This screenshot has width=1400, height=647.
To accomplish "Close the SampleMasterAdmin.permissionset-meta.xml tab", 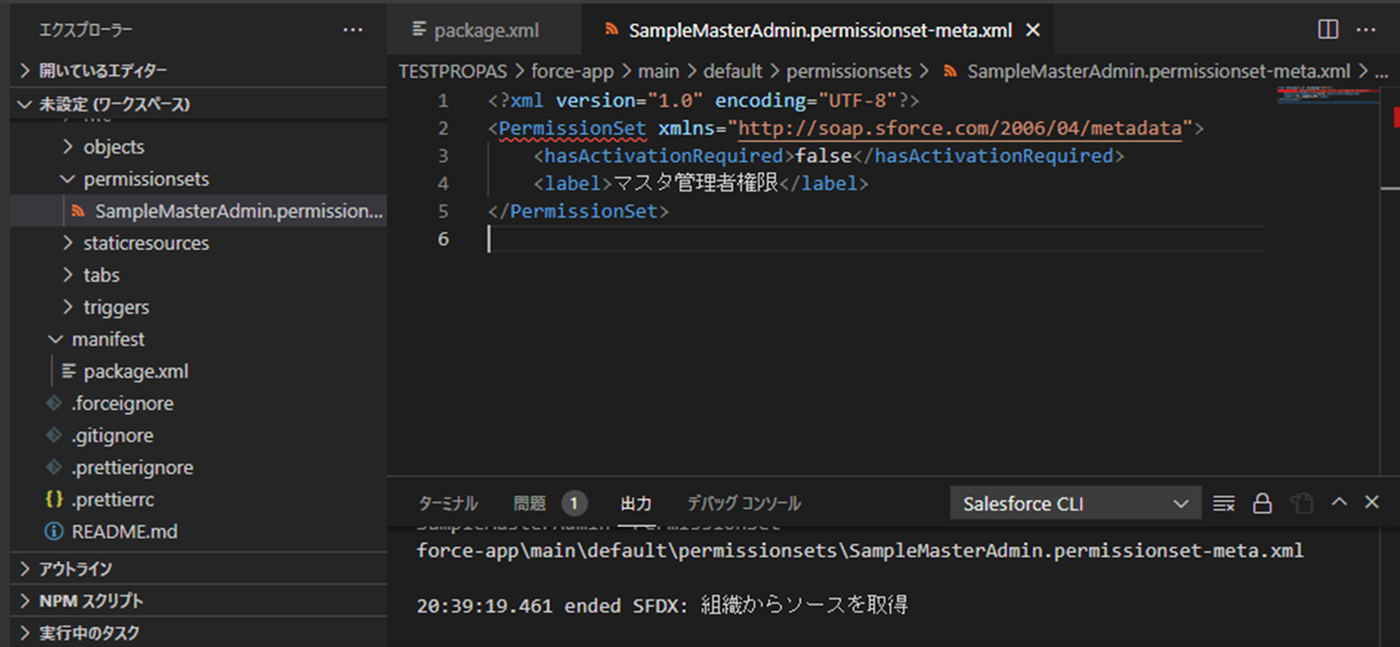I will point(1033,31).
